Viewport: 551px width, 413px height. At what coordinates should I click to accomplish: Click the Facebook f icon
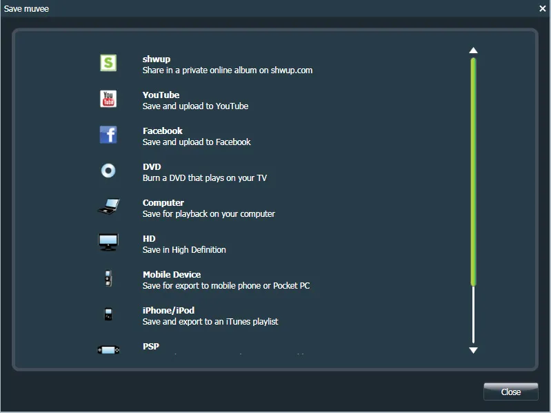(x=108, y=135)
